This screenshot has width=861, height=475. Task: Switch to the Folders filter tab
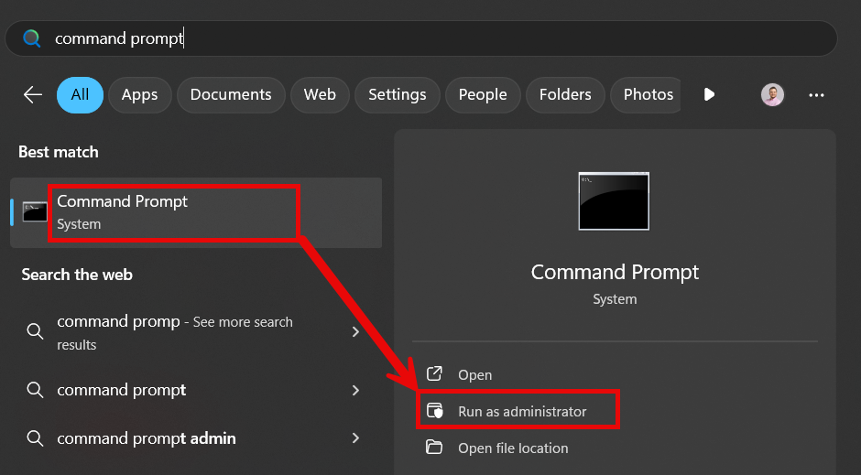(x=565, y=95)
